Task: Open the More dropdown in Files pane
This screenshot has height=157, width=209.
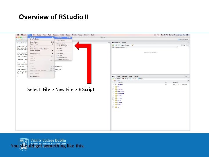Action: pyautogui.click(x=141, y=79)
